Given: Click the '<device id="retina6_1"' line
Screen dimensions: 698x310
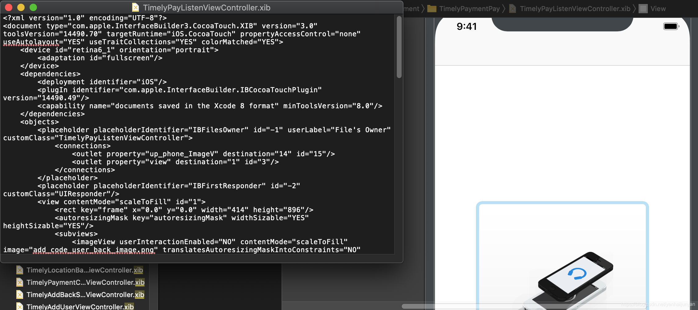Looking at the screenshot, I should 119,50.
